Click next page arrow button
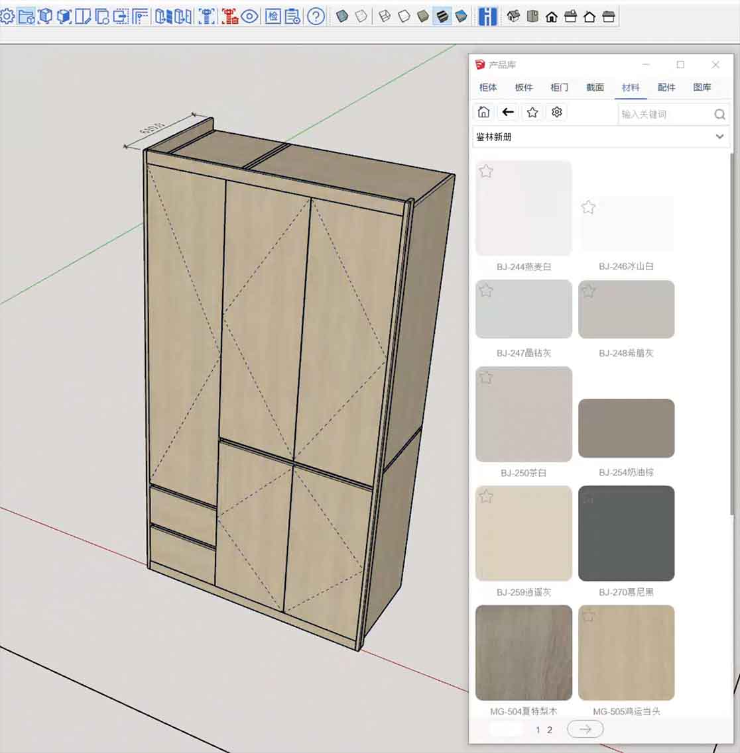 tap(585, 729)
